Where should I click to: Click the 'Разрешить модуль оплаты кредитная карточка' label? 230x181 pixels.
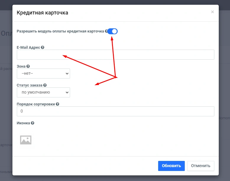coord(60,31)
